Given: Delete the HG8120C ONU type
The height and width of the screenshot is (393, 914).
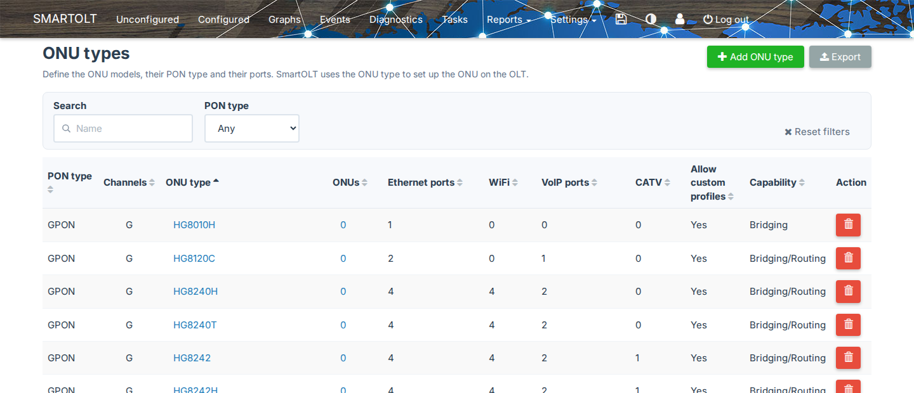Looking at the screenshot, I should click(848, 259).
